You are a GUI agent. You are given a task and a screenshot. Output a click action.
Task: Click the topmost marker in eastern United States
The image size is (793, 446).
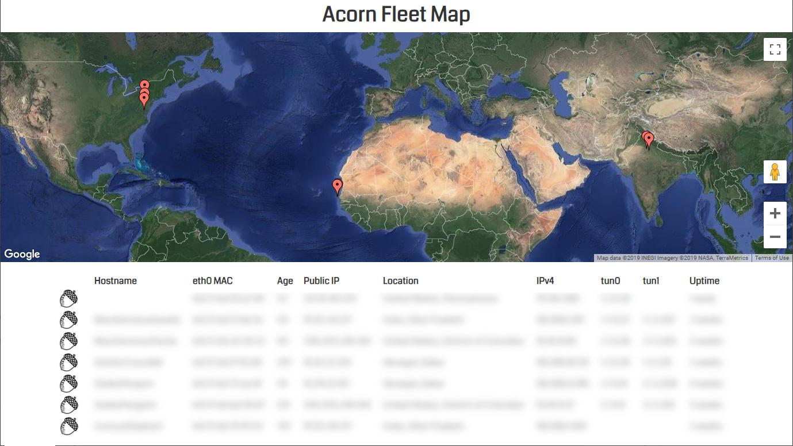[145, 85]
